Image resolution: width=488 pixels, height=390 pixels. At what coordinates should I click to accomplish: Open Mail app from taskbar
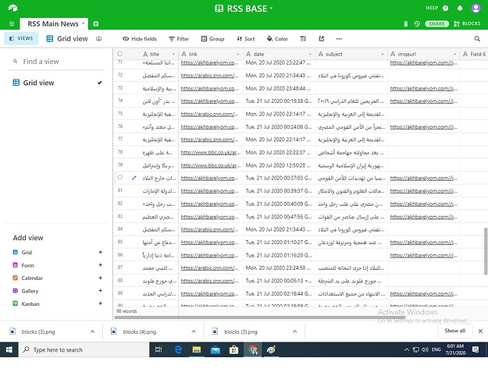pyautogui.click(x=215, y=350)
